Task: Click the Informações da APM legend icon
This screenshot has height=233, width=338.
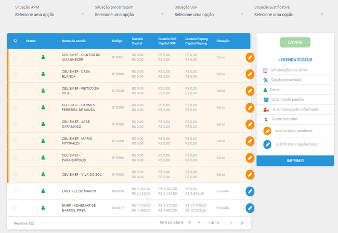Action: click(265, 70)
